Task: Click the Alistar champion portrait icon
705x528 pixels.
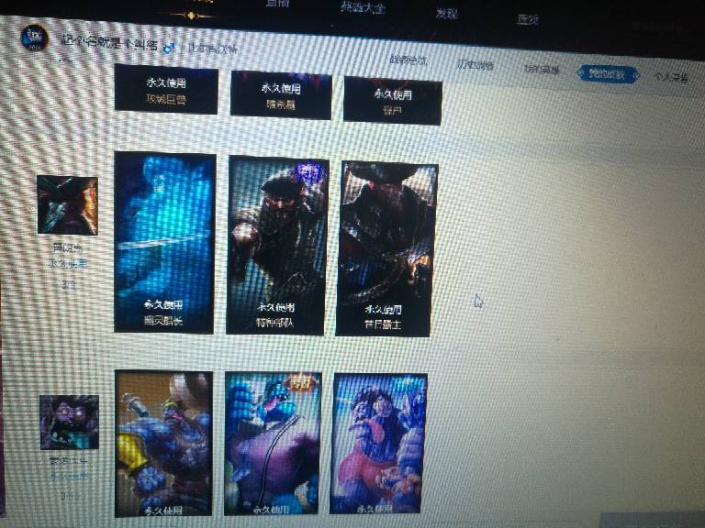Action: pyautogui.click(x=69, y=422)
